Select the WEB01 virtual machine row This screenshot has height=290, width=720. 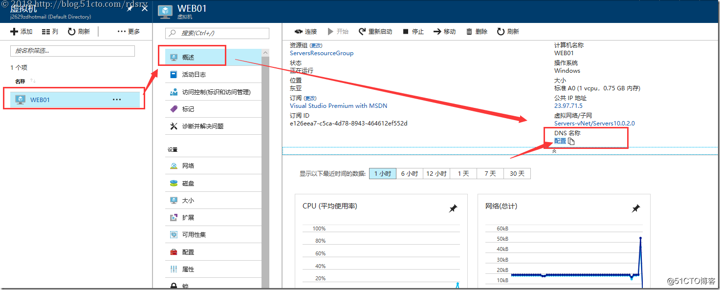tap(75, 100)
